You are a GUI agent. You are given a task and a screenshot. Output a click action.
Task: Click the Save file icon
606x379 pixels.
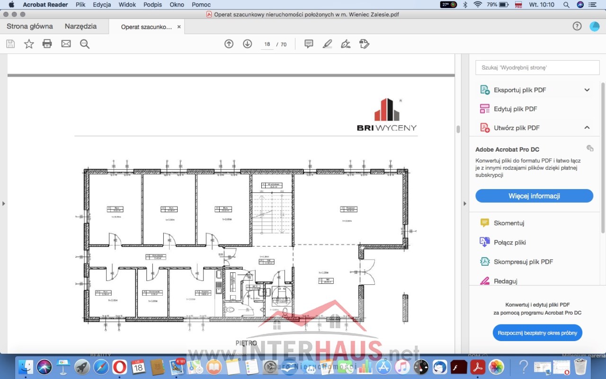pos(10,44)
